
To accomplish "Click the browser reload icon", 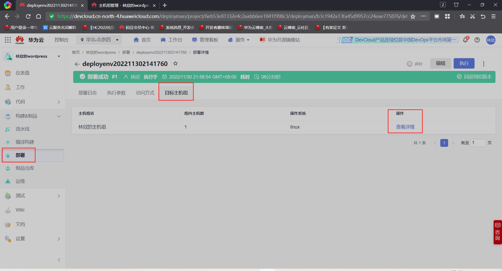I will [28, 16].
